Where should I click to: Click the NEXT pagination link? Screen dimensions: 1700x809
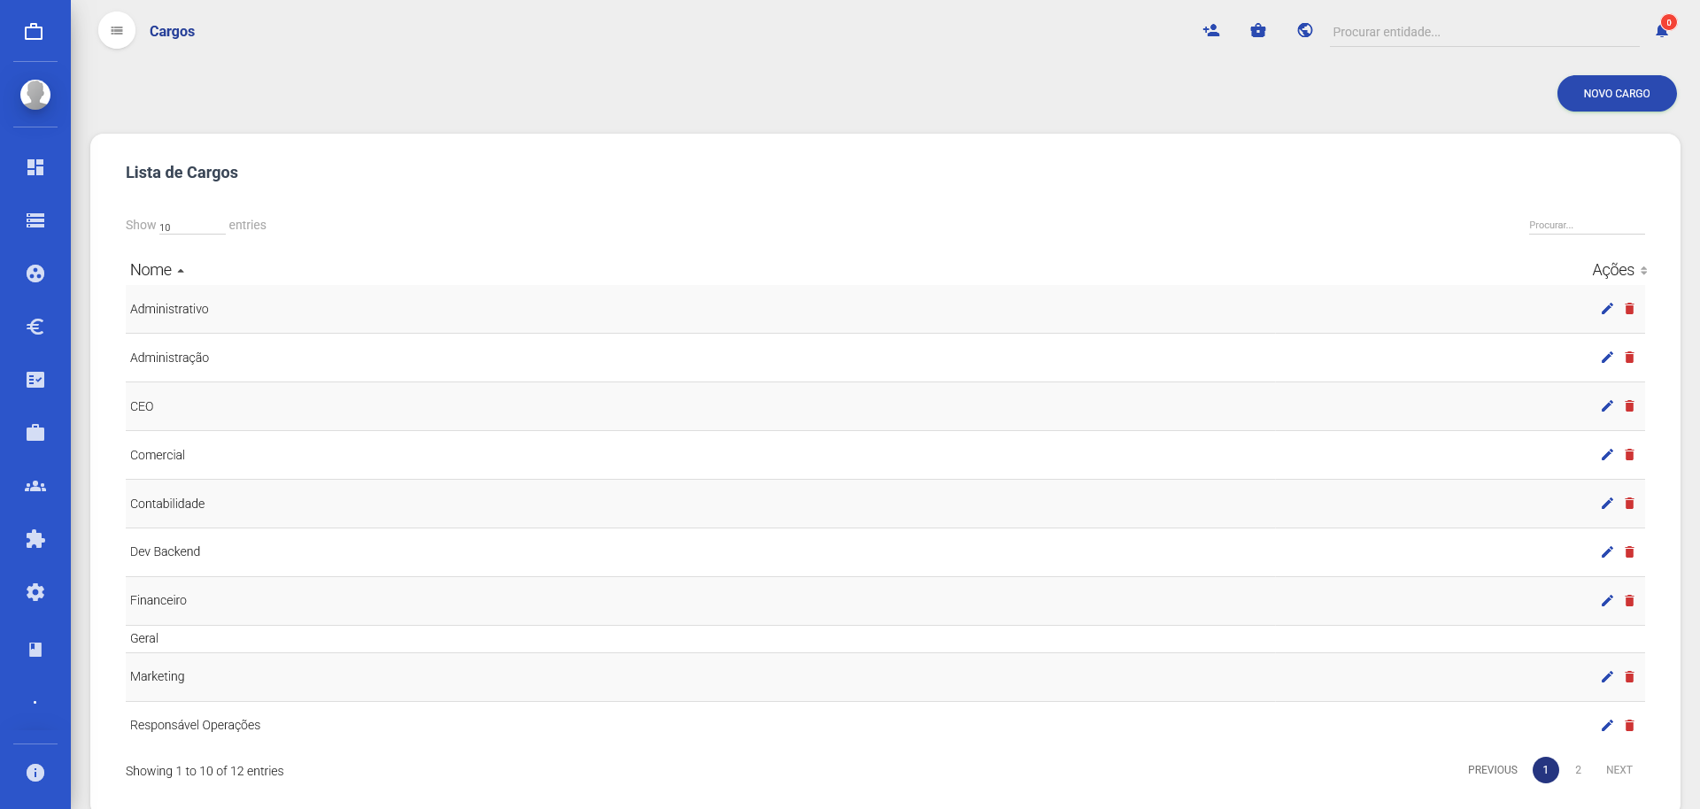(x=1619, y=770)
